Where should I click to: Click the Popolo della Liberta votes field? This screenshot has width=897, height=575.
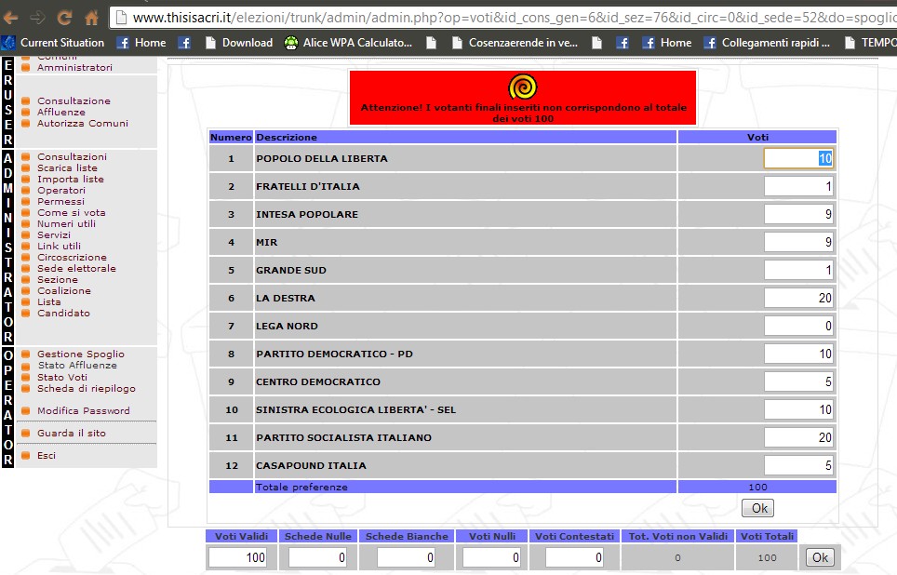[x=798, y=158]
